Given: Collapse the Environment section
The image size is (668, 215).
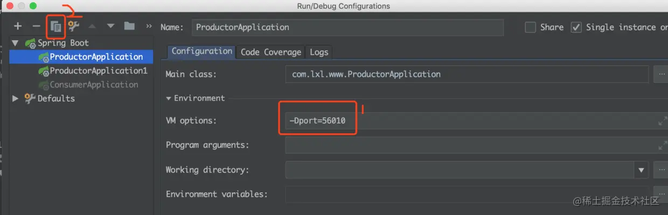Looking at the screenshot, I should 169,98.
